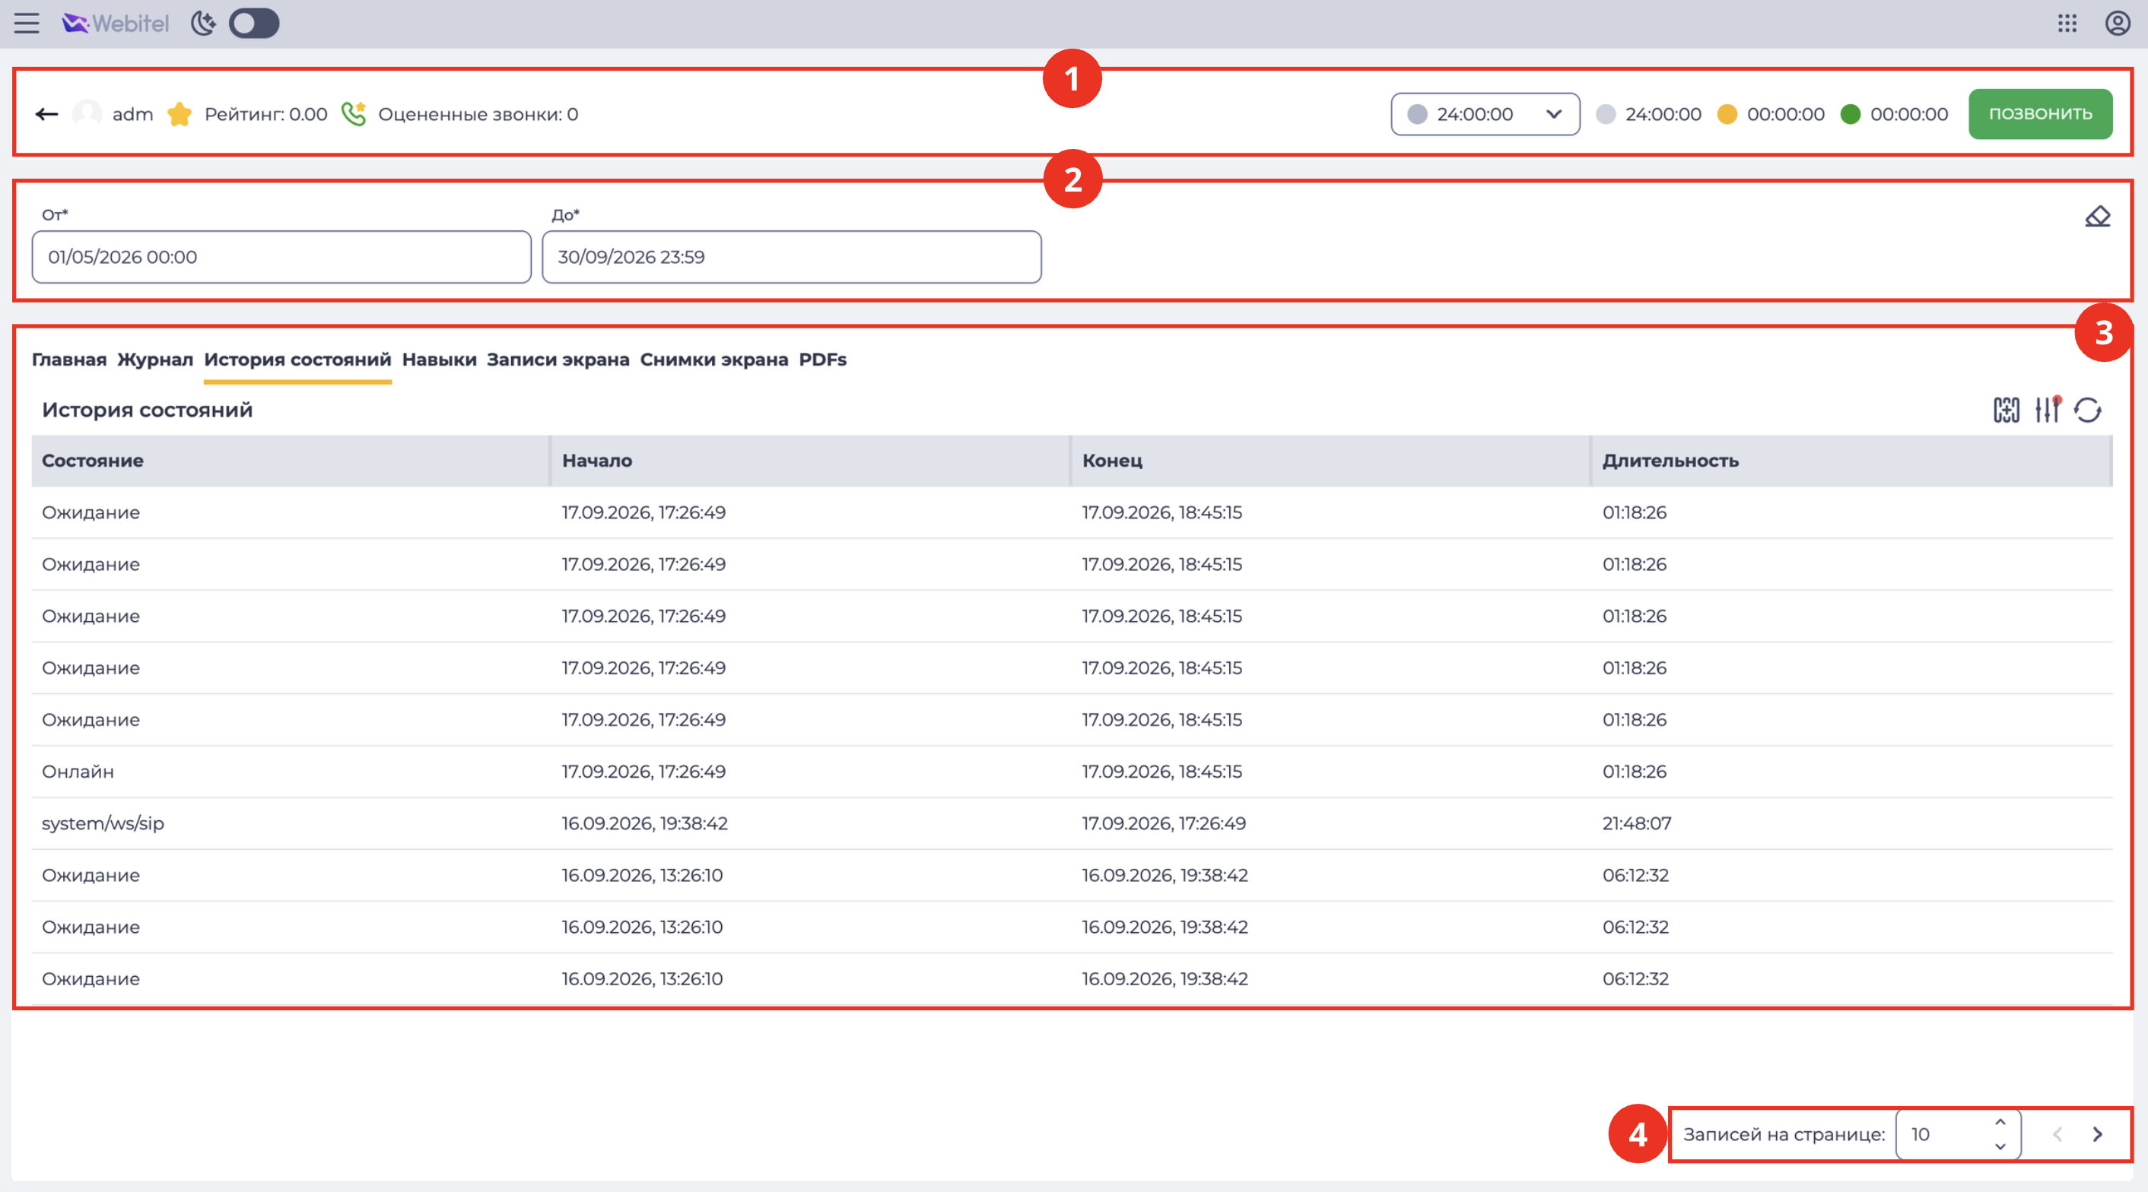Open the hamburger navigation menu
This screenshot has width=2148, height=1192.
tap(27, 24)
